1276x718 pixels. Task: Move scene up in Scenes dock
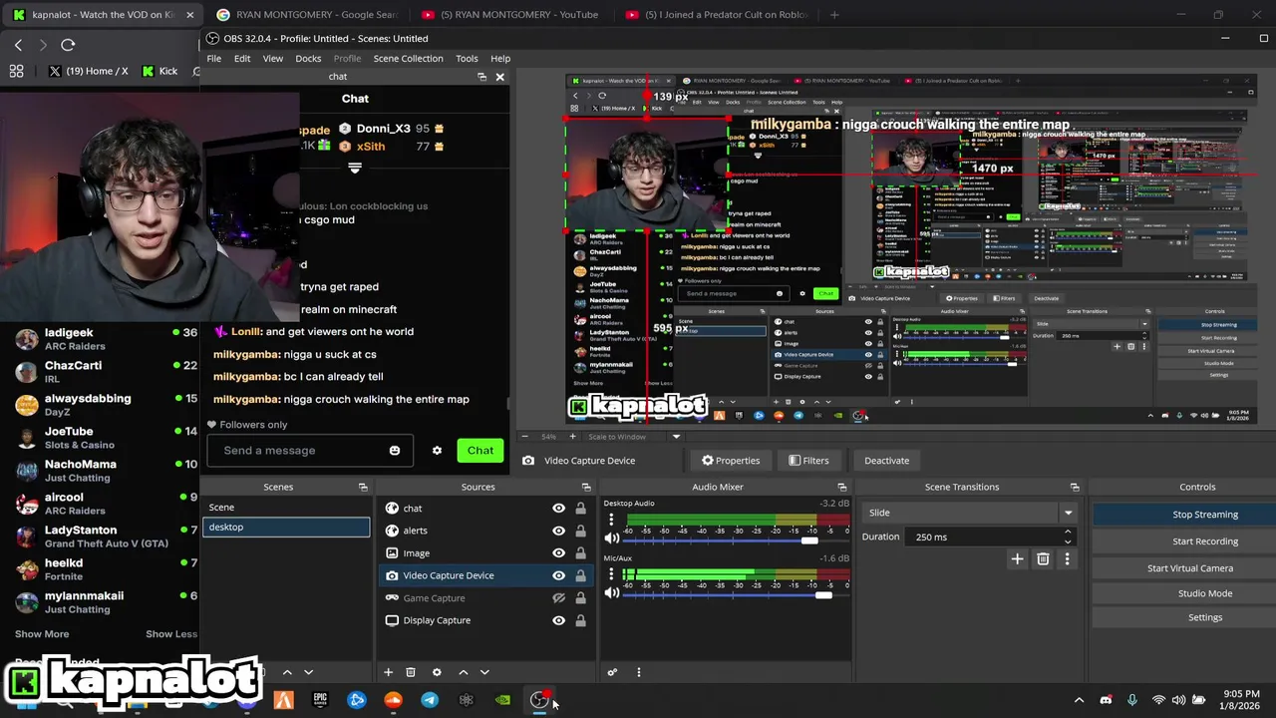coord(287,672)
